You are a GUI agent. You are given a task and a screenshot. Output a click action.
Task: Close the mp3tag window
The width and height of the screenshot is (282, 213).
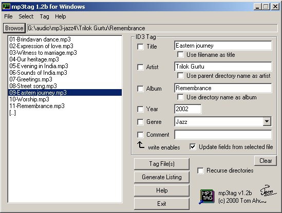click(275, 7)
